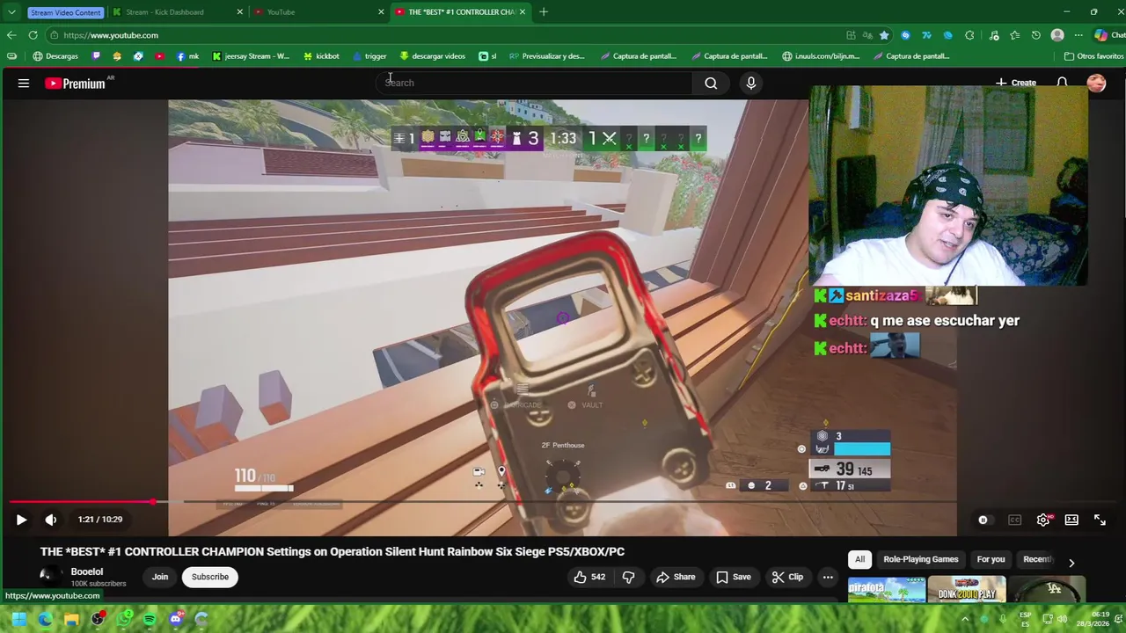Open the pirafota recommended thumbnail
1126x633 pixels.
click(886, 589)
